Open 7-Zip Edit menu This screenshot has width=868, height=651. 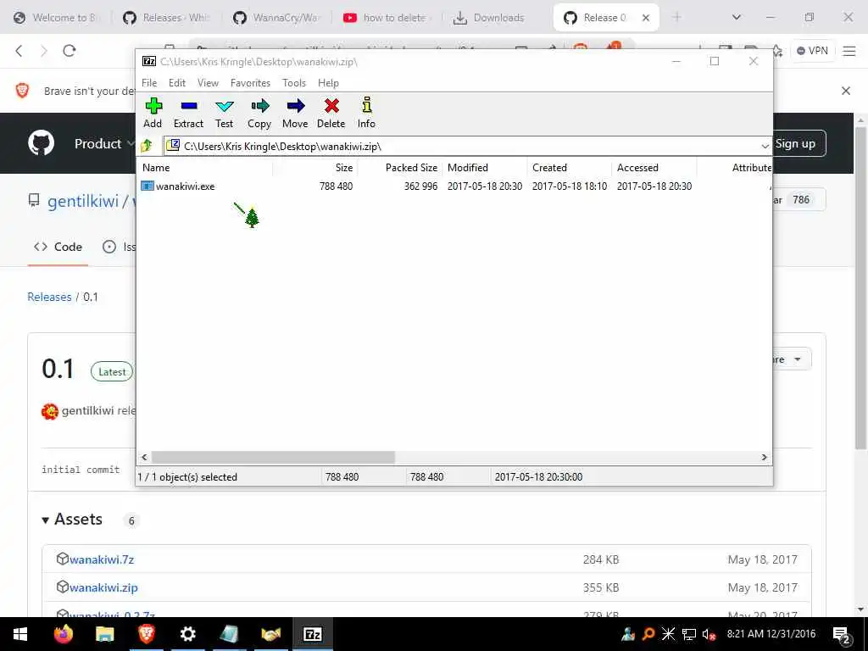pos(177,83)
